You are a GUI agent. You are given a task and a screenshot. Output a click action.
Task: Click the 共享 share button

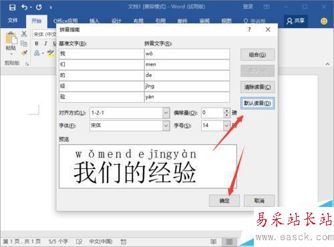296,21
